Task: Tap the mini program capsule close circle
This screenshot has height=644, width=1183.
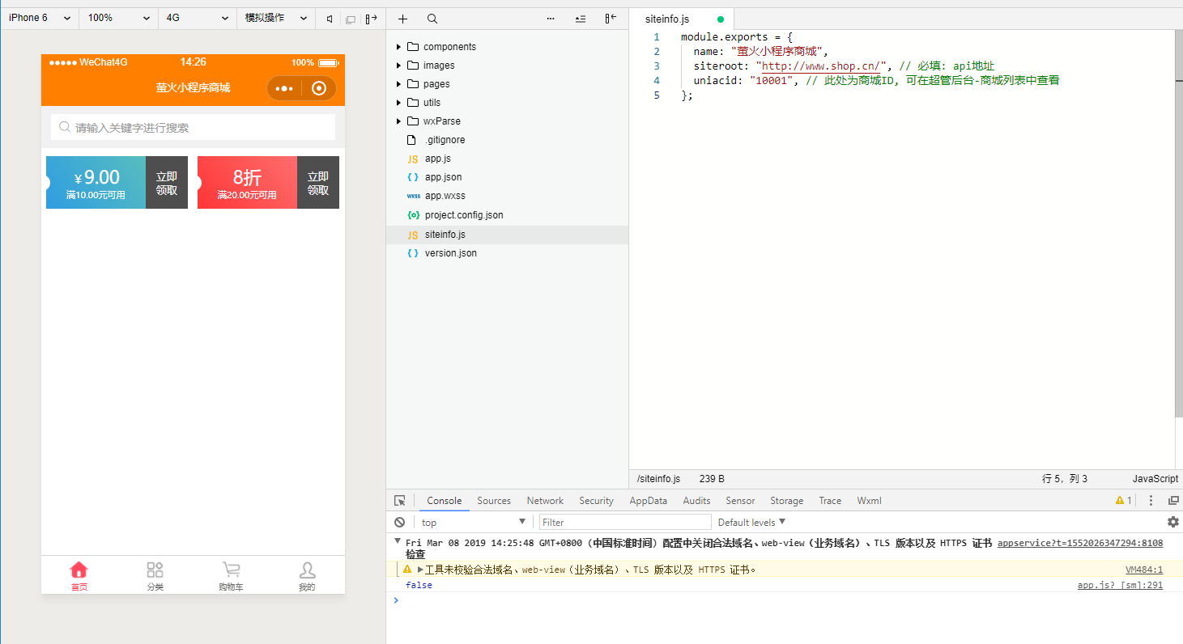Action: coord(319,88)
